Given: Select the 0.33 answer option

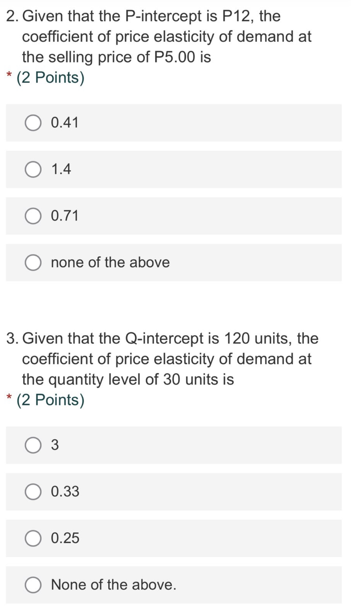Looking at the screenshot, I should click(x=33, y=491).
